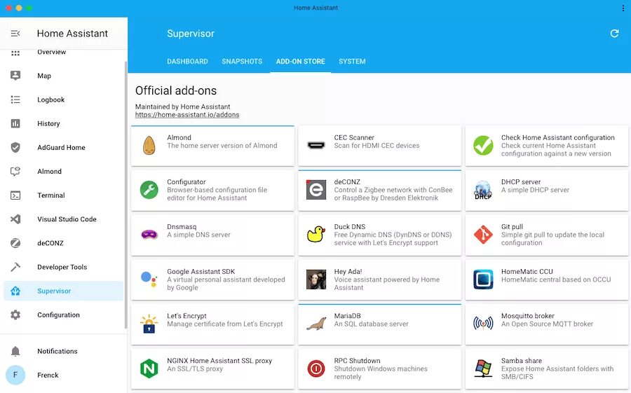The height and width of the screenshot is (393, 631).
Task: Click the Almond almond-shaped add-on icon
Action: click(x=149, y=145)
